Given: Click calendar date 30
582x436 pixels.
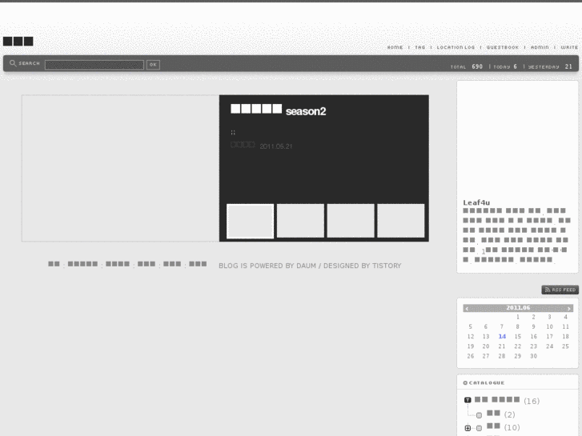Looking at the screenshot, I should pyautogui.click(x=533, y=356).
